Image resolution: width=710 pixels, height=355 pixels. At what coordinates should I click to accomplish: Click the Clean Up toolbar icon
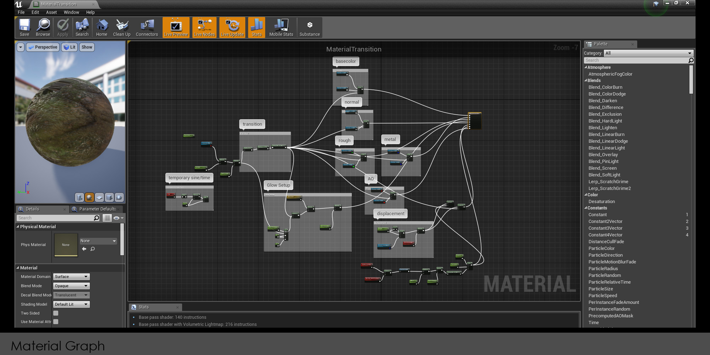click(122, 27)
